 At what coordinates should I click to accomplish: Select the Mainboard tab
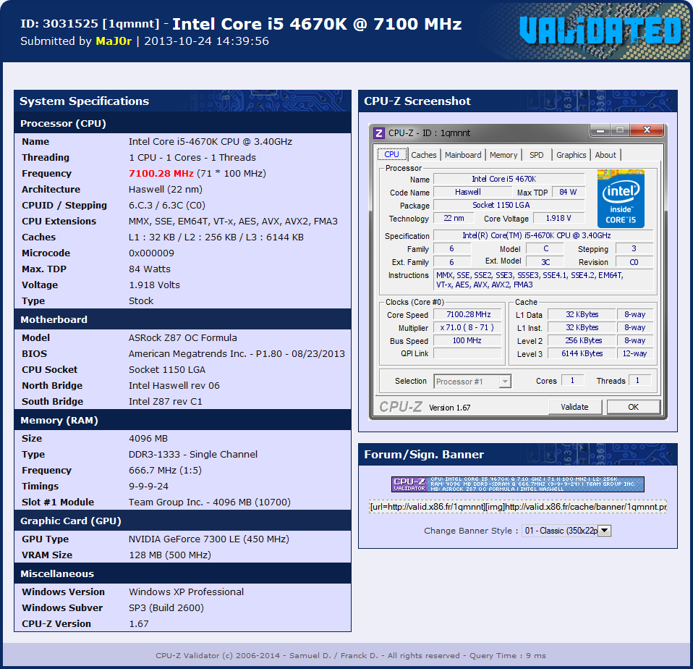(463, 155)
